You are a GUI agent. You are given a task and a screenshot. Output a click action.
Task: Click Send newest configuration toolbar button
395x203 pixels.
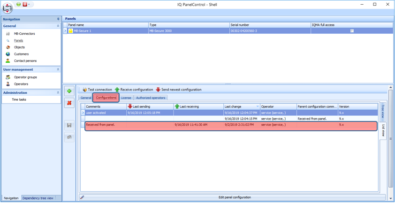[179, 90]
